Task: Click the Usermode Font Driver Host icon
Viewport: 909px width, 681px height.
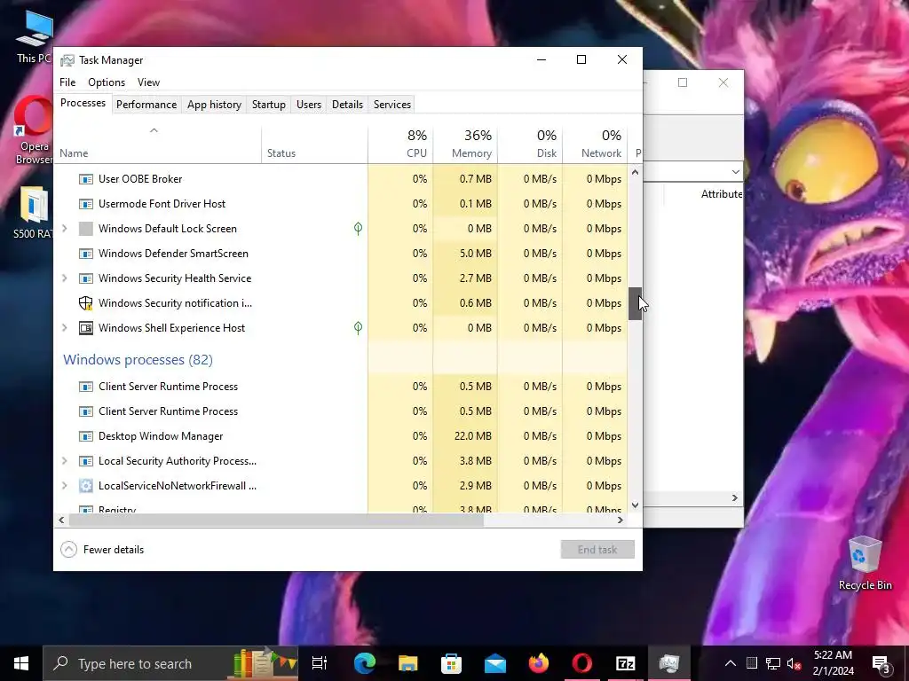Action: (86, 204)
